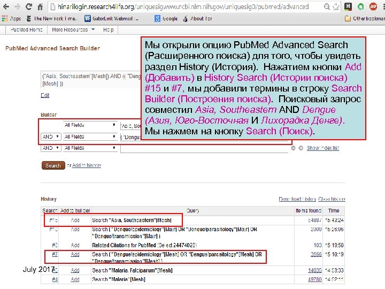
Task: Click the Download history link
Action: click(x=297, y=199)
